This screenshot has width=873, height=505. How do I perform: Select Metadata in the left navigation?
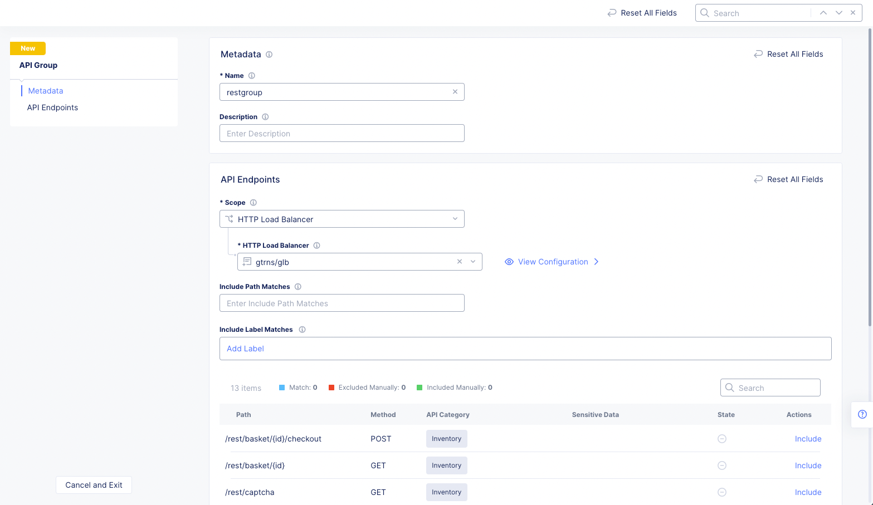coord(45,90)
